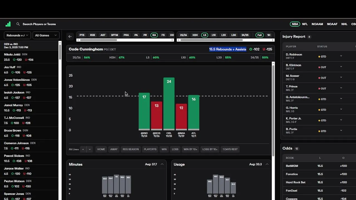Apply the LOSS BY 10+ filter
This screenshot has width=356, height=200.
(x=210, y=149)
